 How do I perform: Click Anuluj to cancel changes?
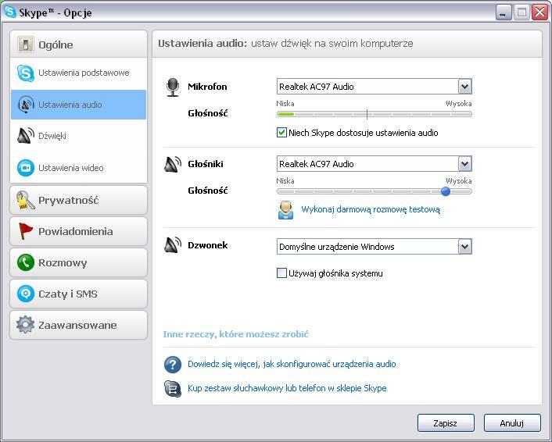coord(512,423)
